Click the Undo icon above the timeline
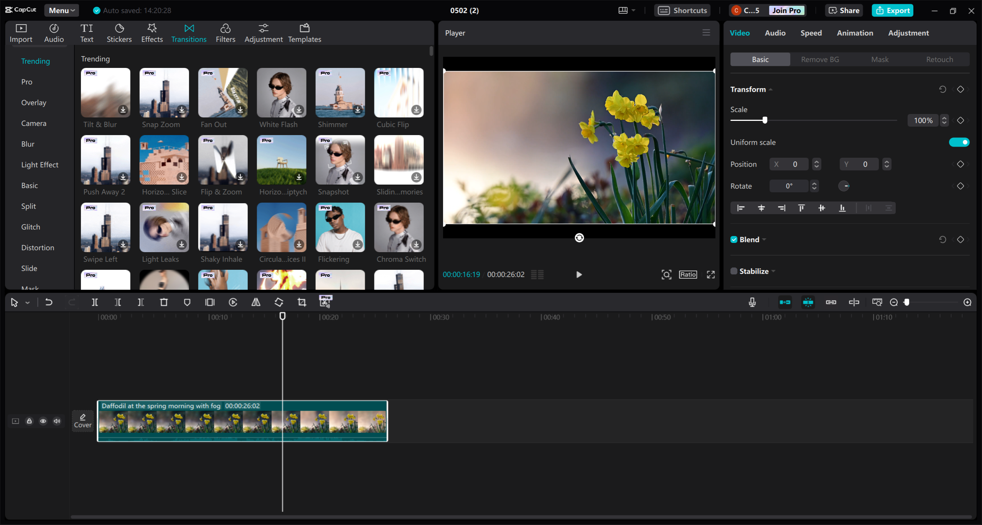Screen dimensions: 982x525 [49, 302]
